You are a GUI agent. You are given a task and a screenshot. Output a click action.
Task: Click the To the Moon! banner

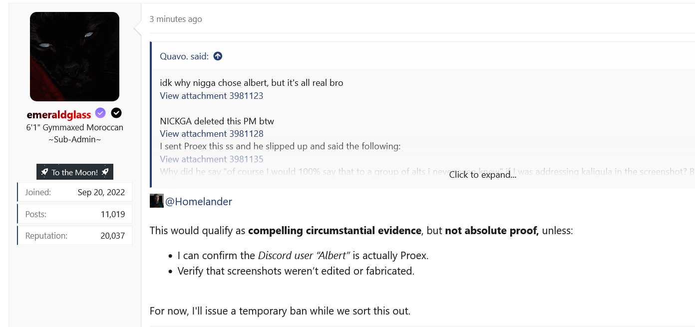[x=75, y=172]
